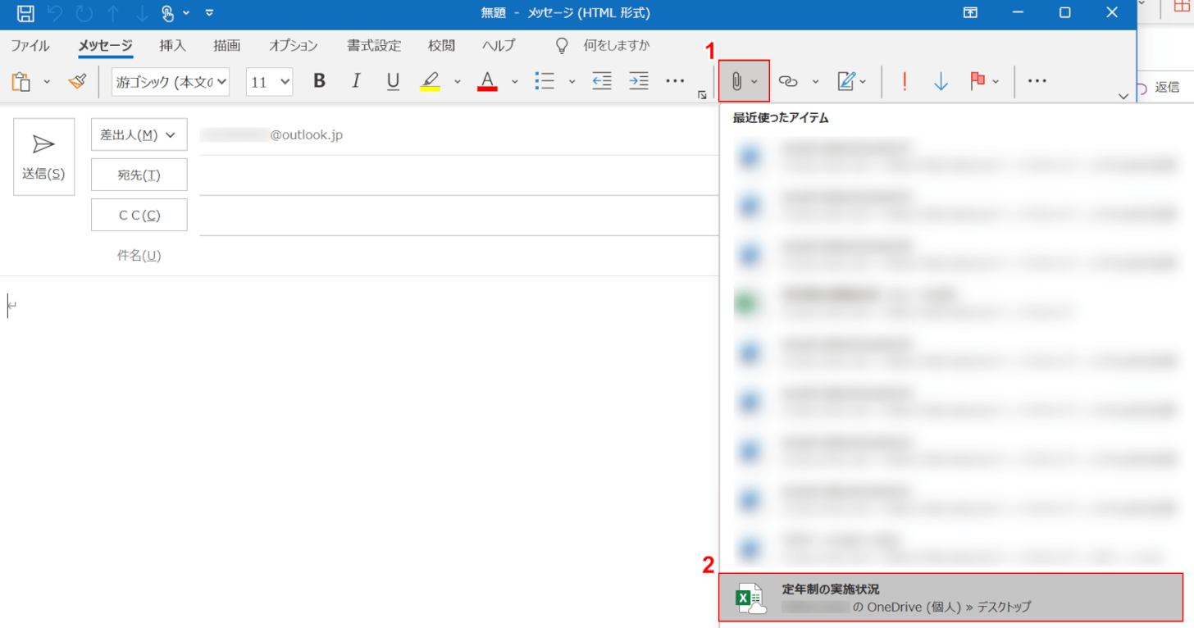The width and height of the screenshot is (1194, 628).
Task: Show more formatting commands ellipsis
Action: 675,81
